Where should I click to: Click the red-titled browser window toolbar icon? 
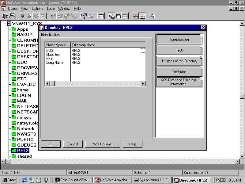101,16
